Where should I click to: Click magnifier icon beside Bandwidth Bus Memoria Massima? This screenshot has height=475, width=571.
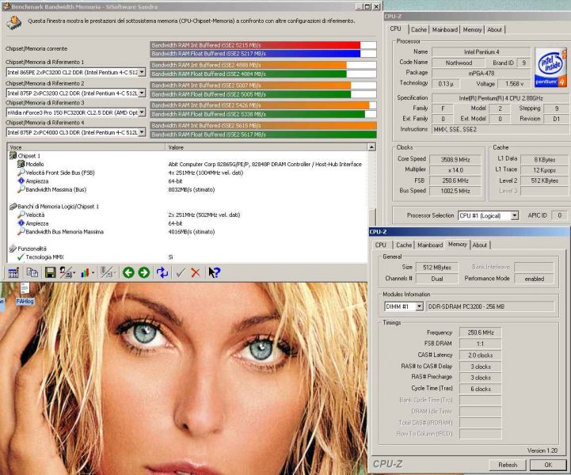21,231
